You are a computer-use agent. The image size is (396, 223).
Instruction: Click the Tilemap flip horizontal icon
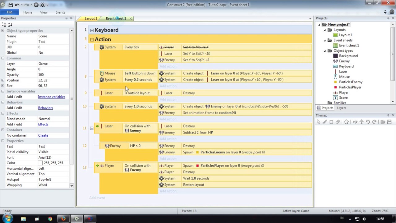coord(355,122)
